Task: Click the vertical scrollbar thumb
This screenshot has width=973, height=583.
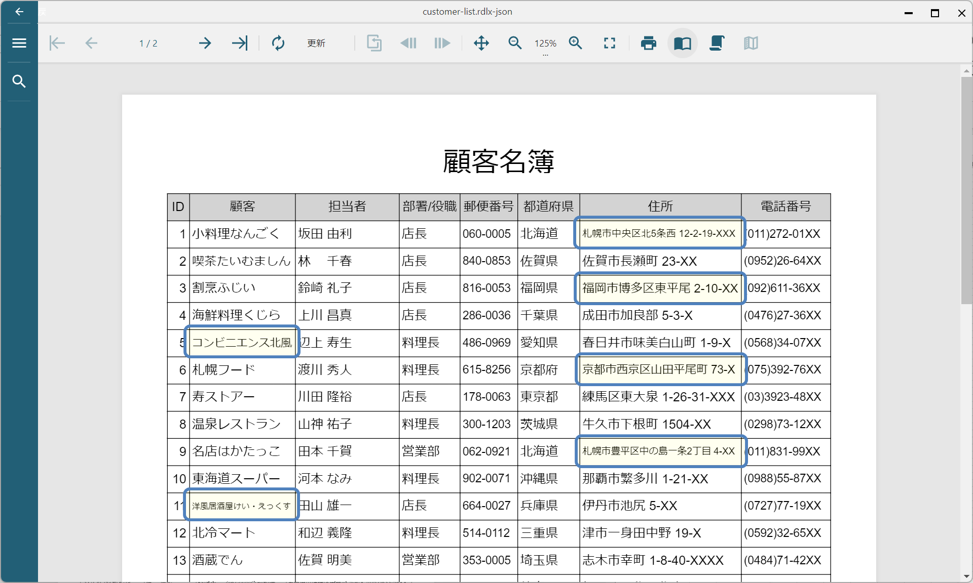Action: pos(966,190)
